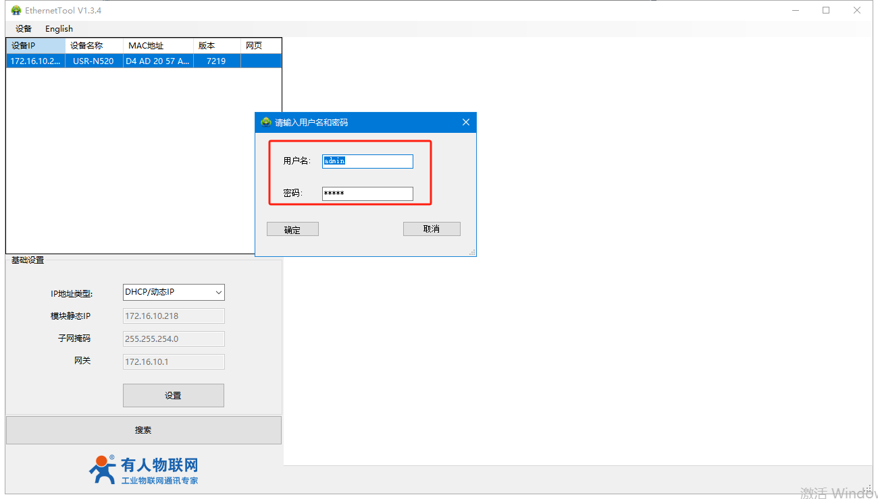Screen dimensions: 878x499
Task: Click the 网页 column header
Action: coord(261,46)
